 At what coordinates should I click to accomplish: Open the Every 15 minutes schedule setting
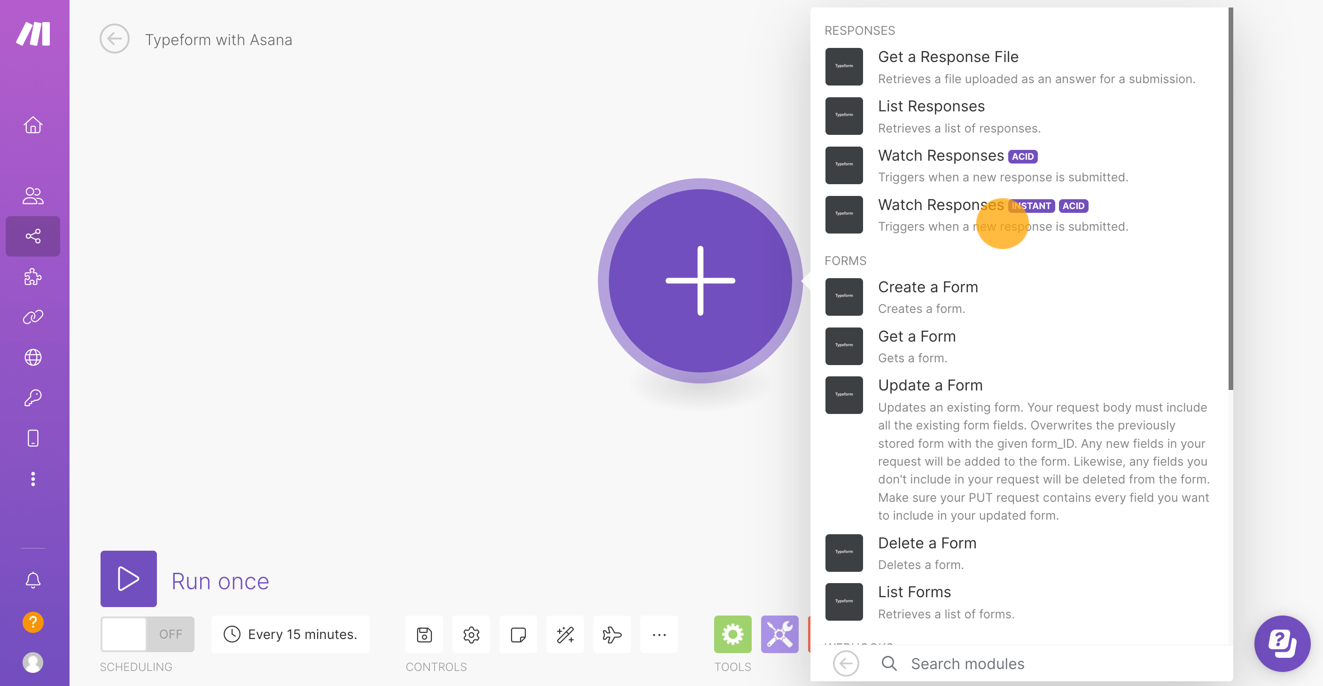(291, 635)
